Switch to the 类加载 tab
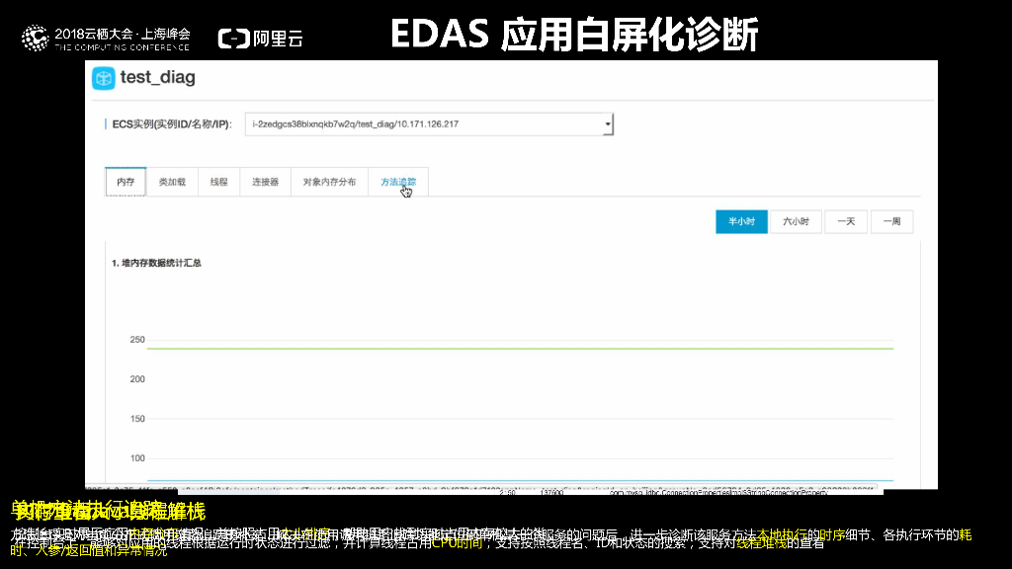The width and height of the screenshot is (1012, 569). pyautogui.click(x=172, y=182)
